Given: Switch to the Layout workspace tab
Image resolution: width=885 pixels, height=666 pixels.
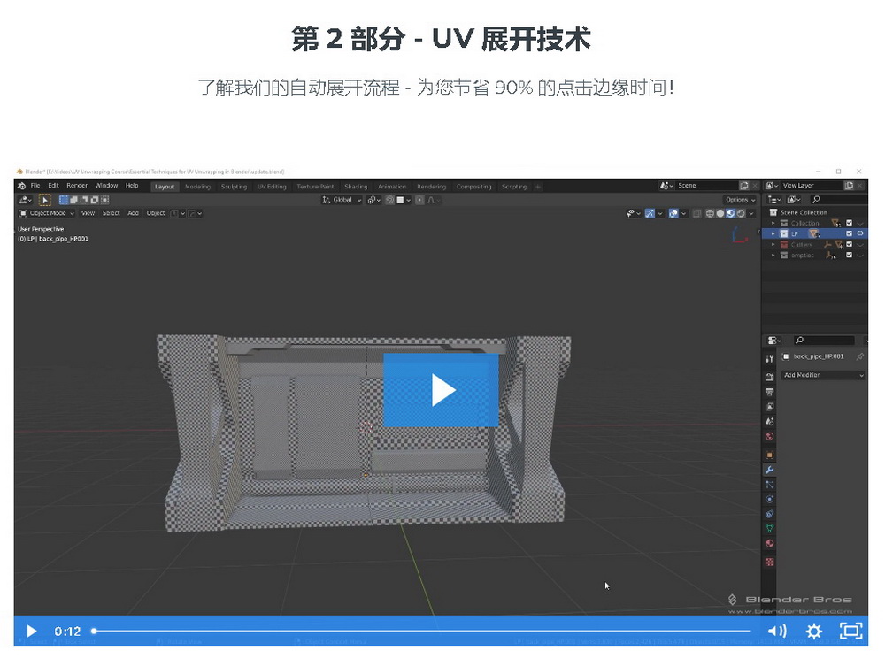Looking at the screenshot, I should pyautogui.click(x=165, y=187).
